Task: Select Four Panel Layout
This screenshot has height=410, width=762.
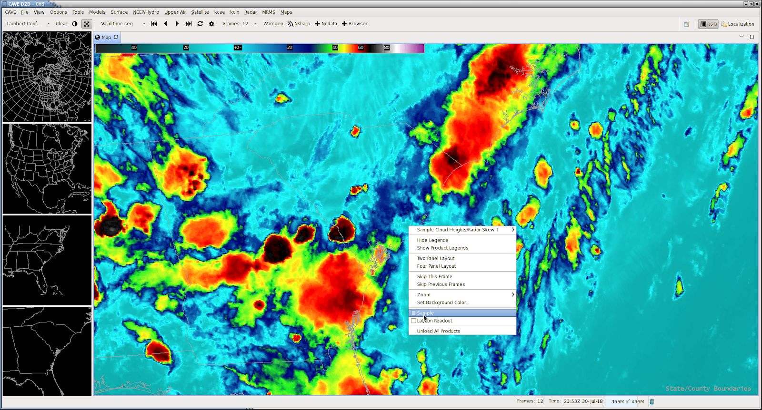Action: click(x=462, y=266)
